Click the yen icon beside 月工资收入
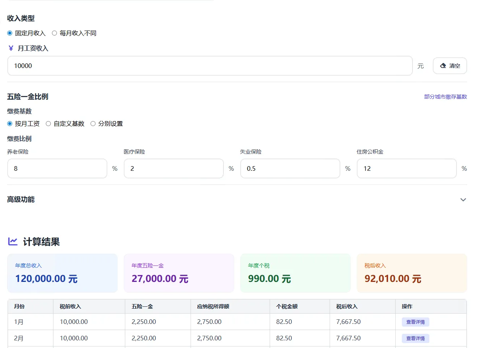The width and height of the screenshot is (479, 348). coord(11,49)
